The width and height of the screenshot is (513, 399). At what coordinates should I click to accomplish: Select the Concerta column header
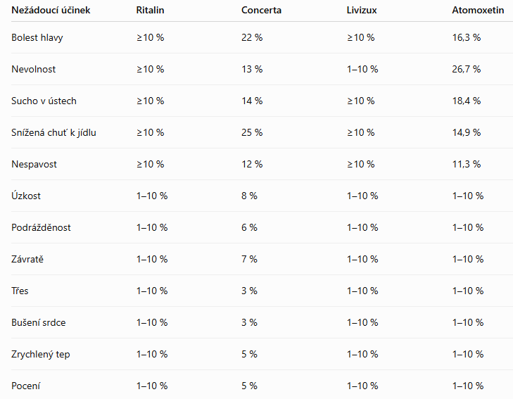tap(261, 10)
